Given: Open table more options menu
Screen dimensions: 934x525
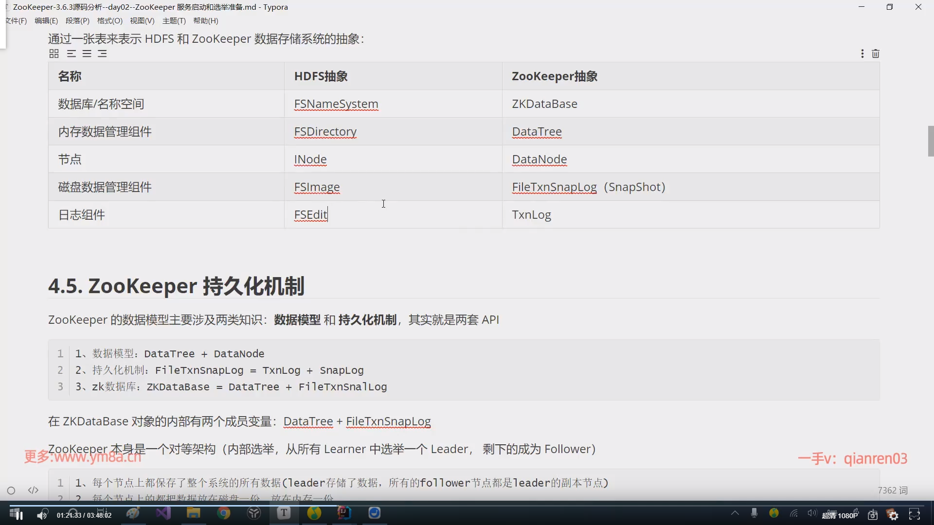Looking at the screenshot, I should point(862,54).
